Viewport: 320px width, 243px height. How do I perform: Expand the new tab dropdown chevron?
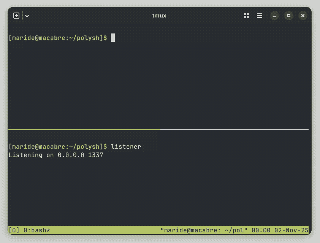click(x=27, y=16)
